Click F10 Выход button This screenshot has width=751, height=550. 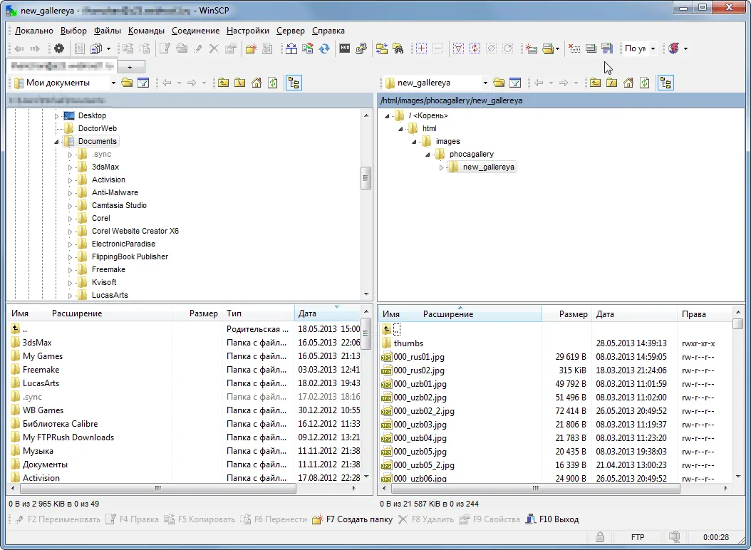coord(551,519)
